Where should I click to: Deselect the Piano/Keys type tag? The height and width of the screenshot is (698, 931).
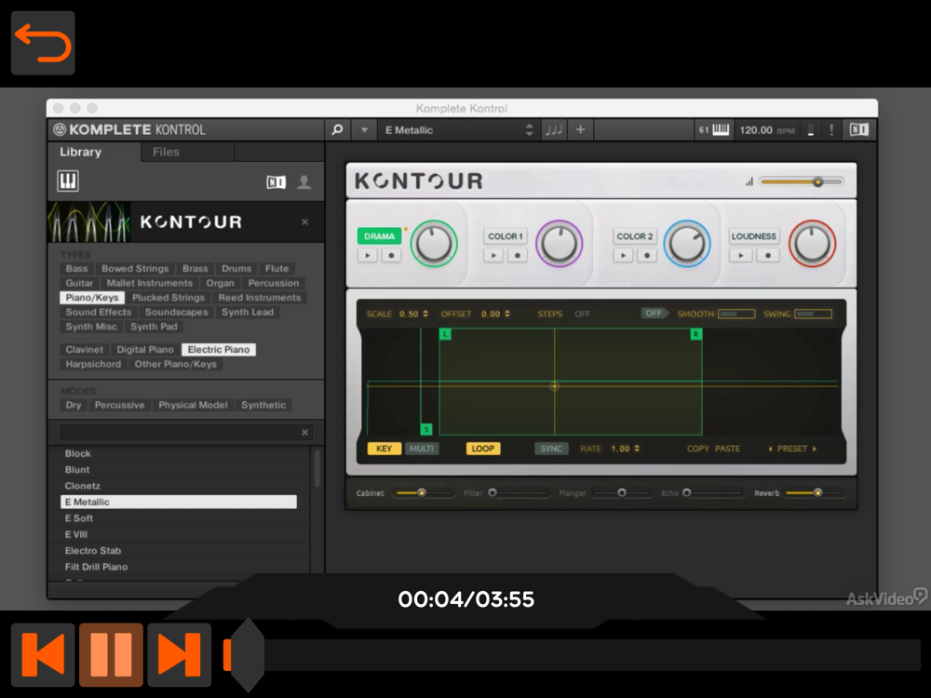pos(92,298)
